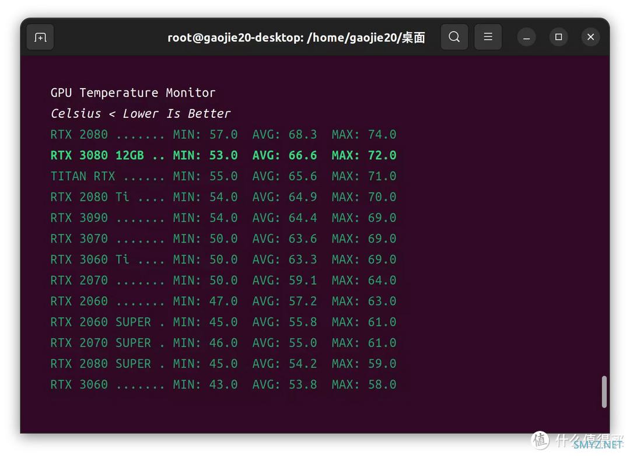Close the terminal window

[x=590, y=37]
